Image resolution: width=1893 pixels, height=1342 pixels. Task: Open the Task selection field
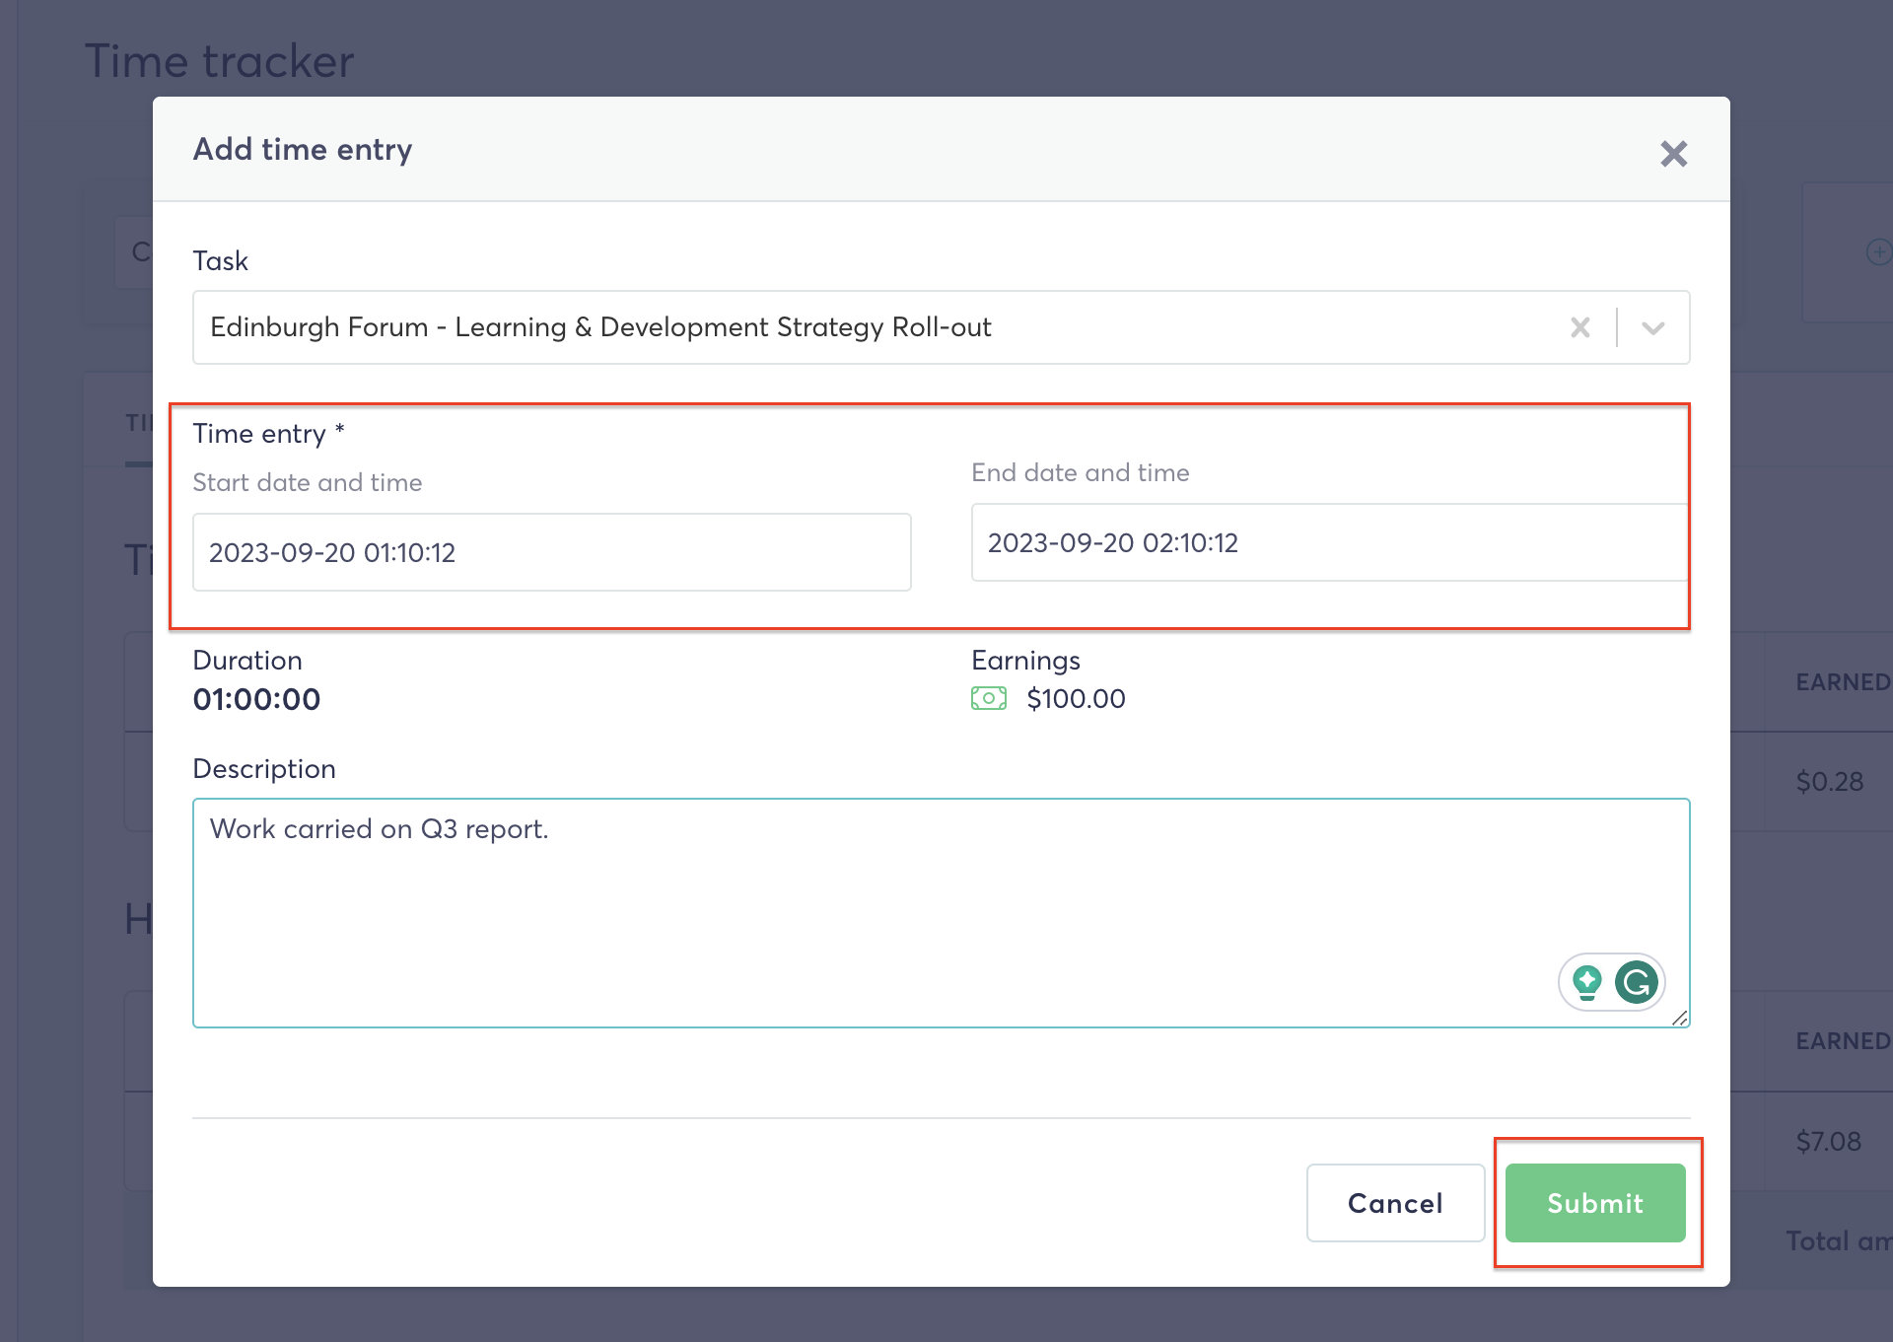click(941, 327)
